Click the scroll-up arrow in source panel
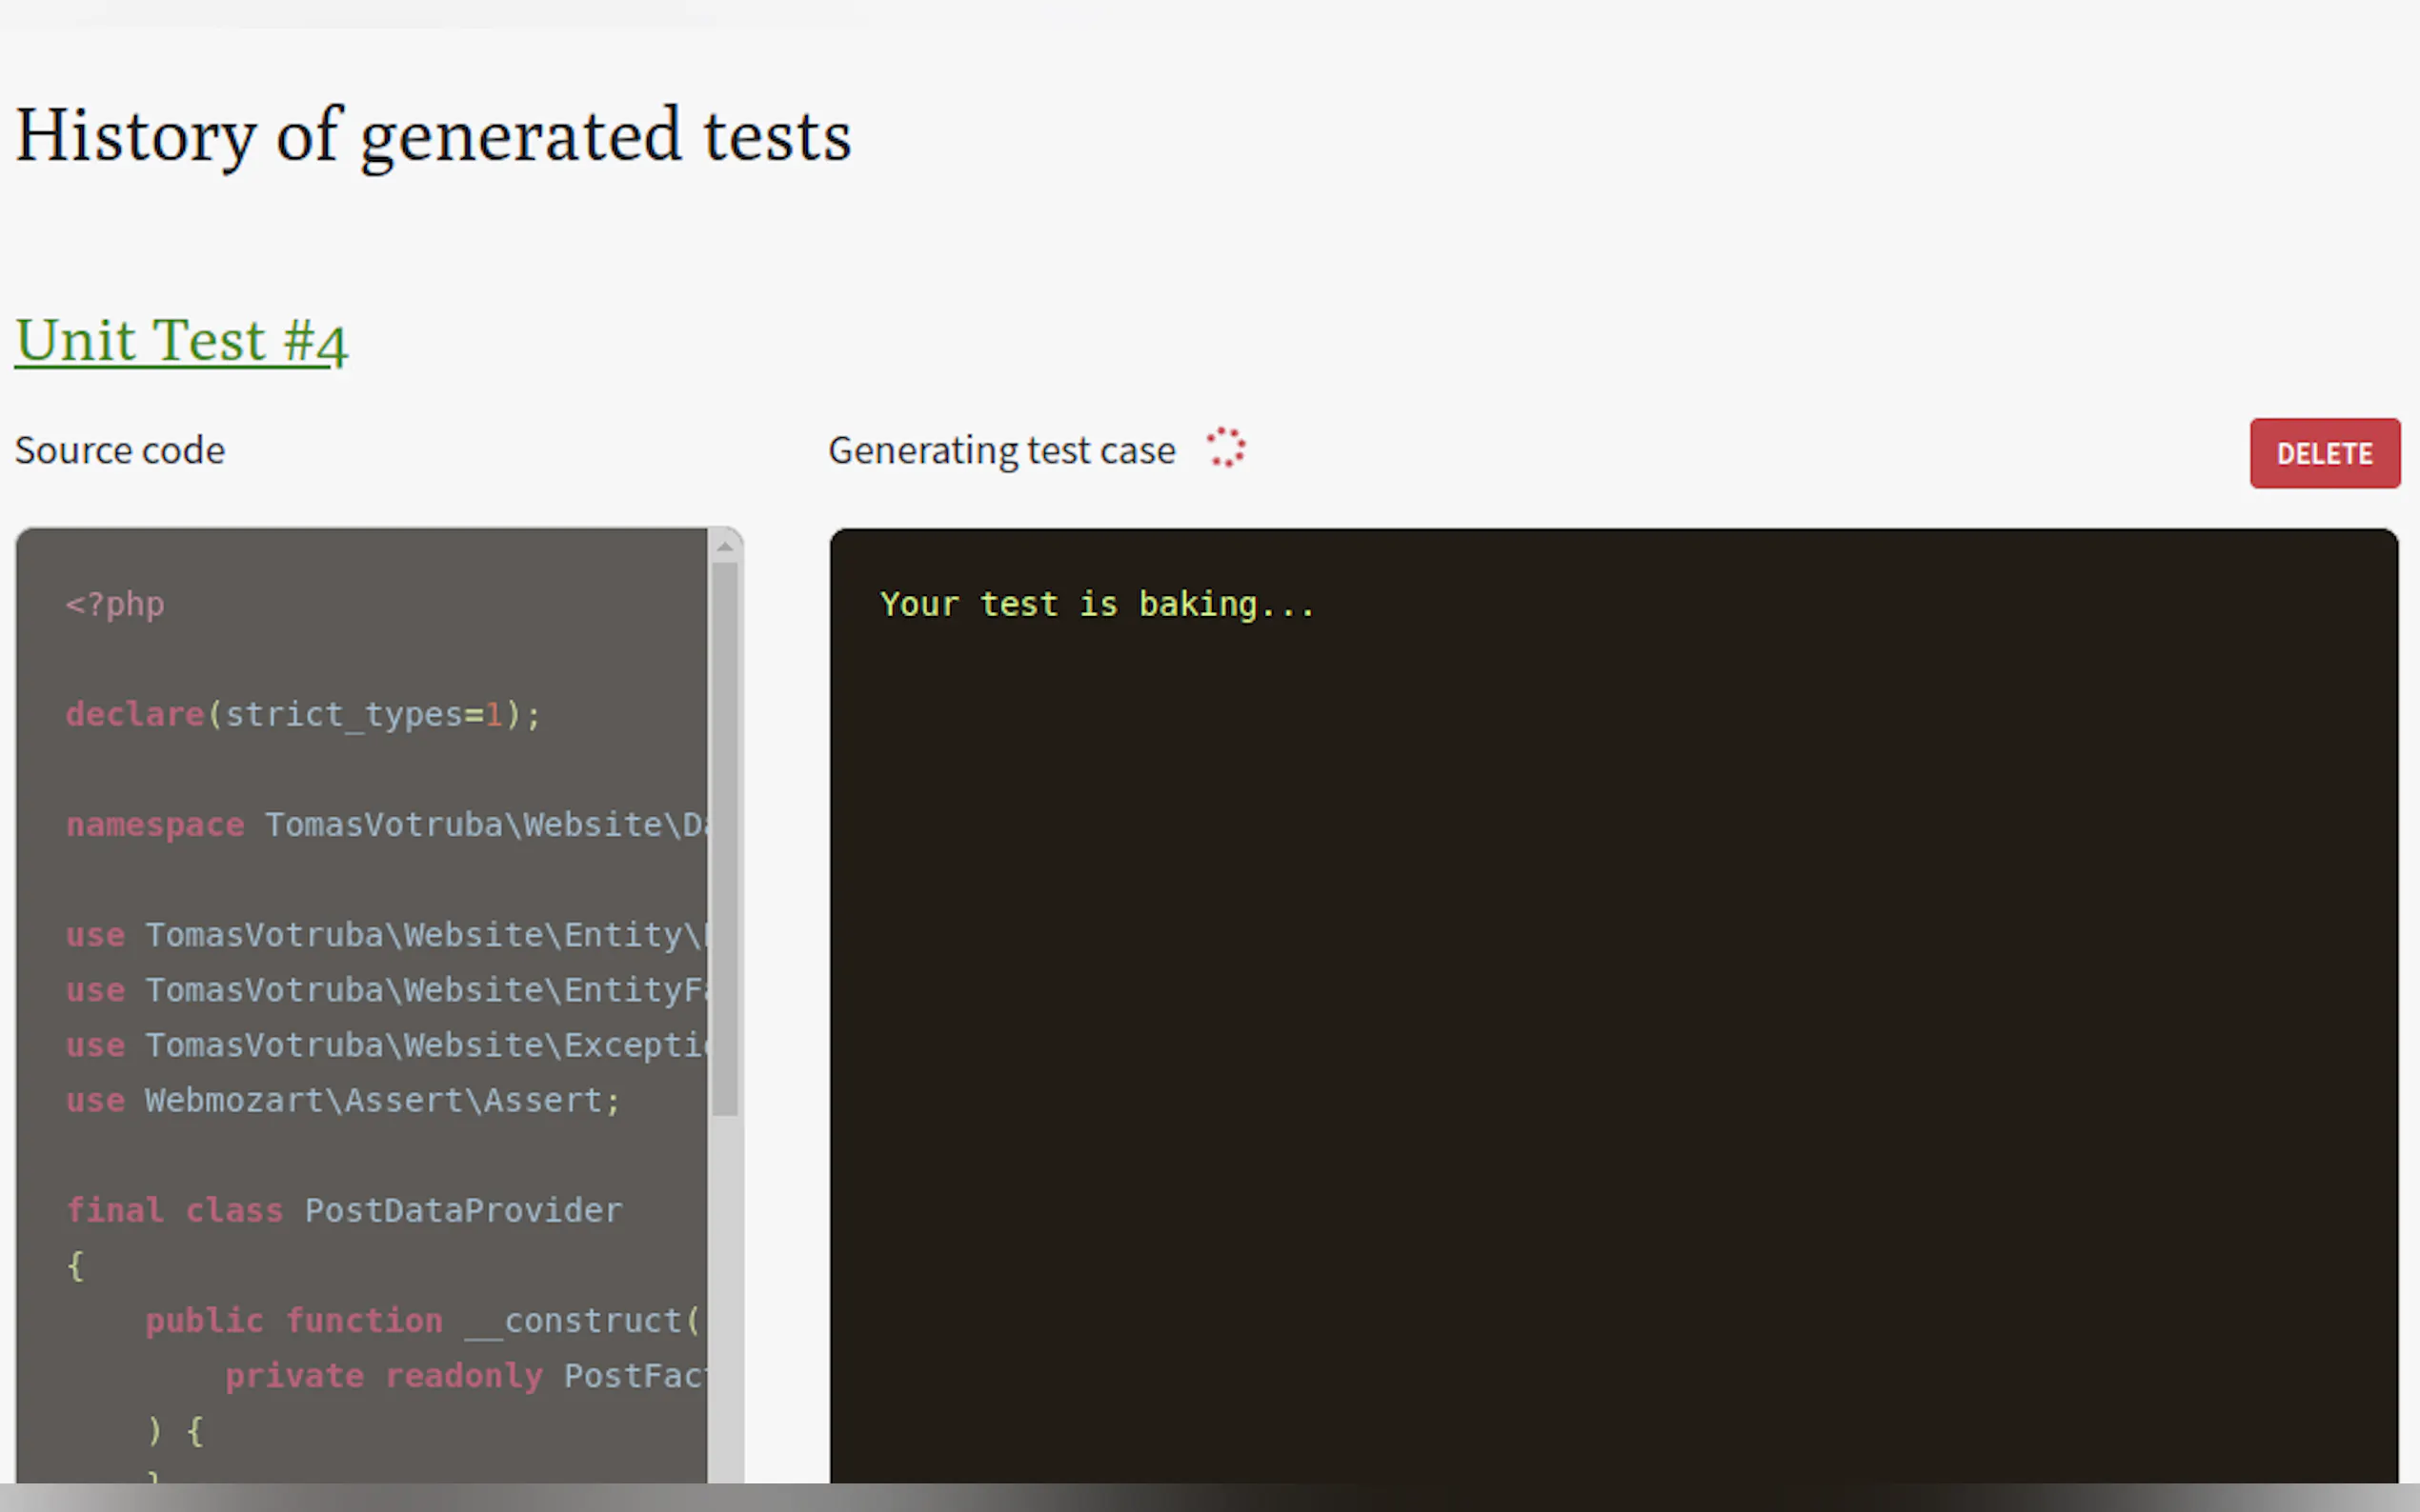 tap(725, 546)
